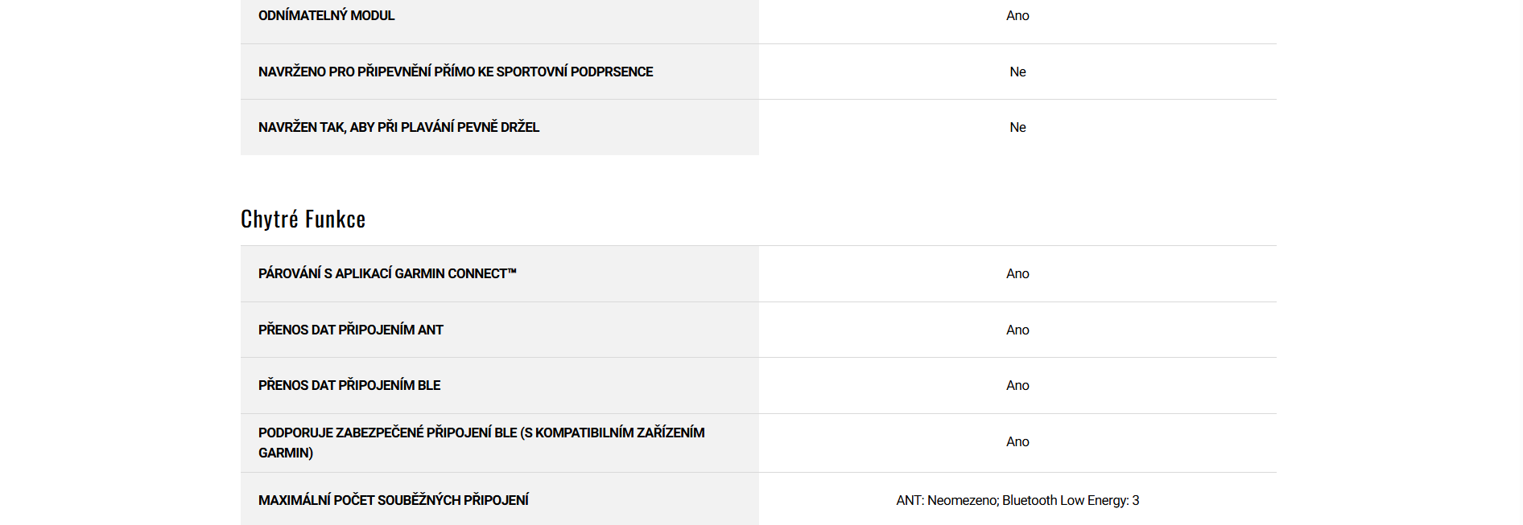Click "Párování s aplikací Garmin Connect" label
1523x525 pixels.
[382, 273]
